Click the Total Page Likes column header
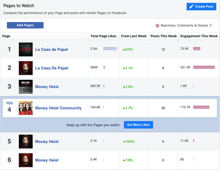 103,36
